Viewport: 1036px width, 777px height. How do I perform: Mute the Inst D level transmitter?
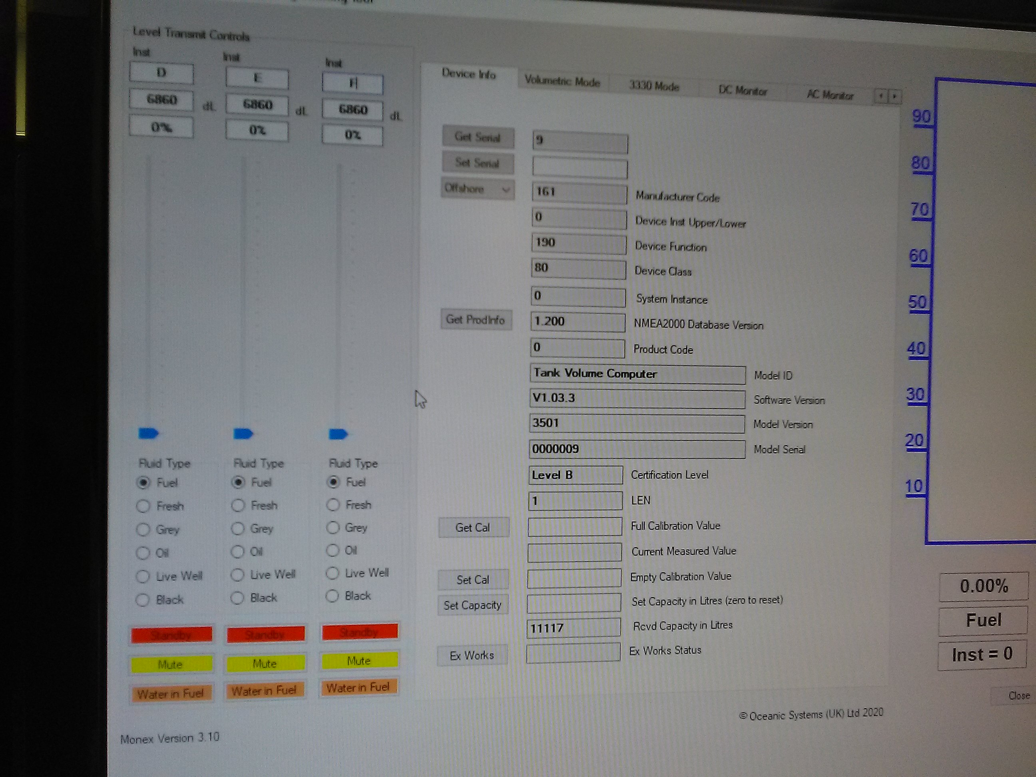pos(171,664)
